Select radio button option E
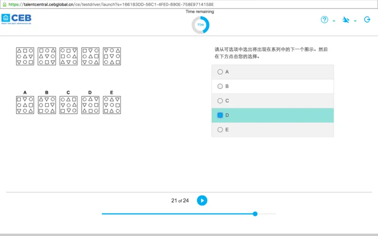 [x=220, y=129]
